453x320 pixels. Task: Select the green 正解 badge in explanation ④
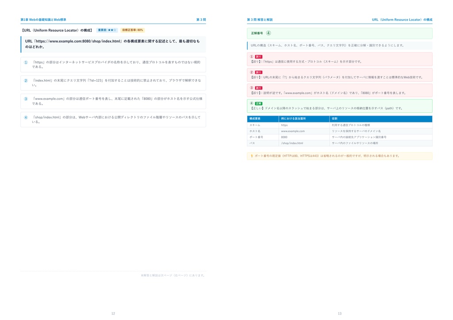tap(258, 103)
